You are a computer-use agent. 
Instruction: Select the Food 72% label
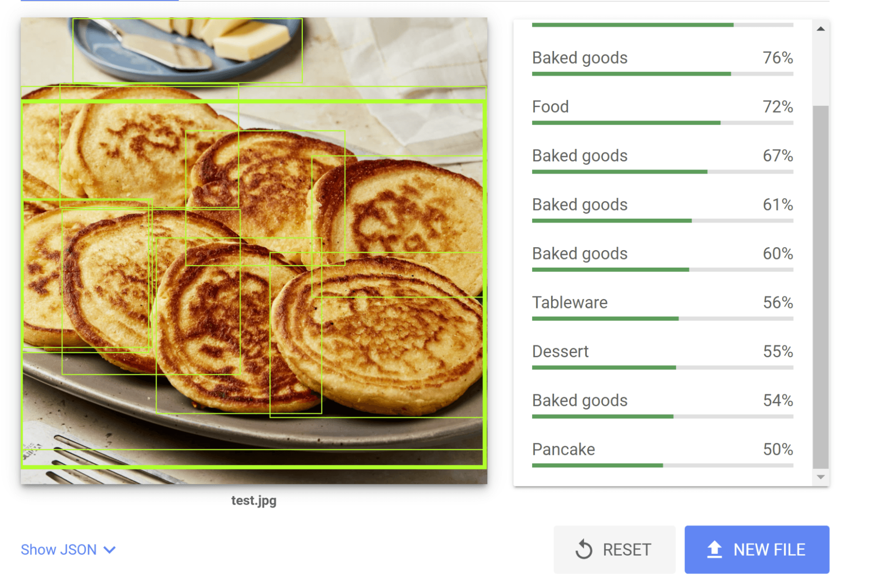click(550, 107)
